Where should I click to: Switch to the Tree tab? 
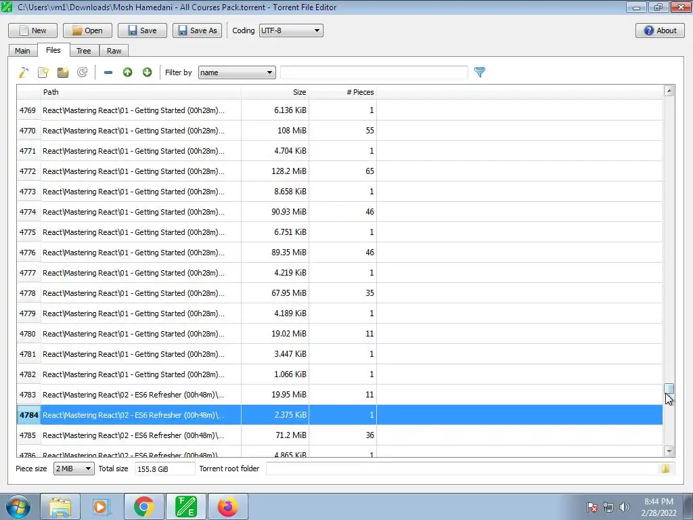[83, 51]
